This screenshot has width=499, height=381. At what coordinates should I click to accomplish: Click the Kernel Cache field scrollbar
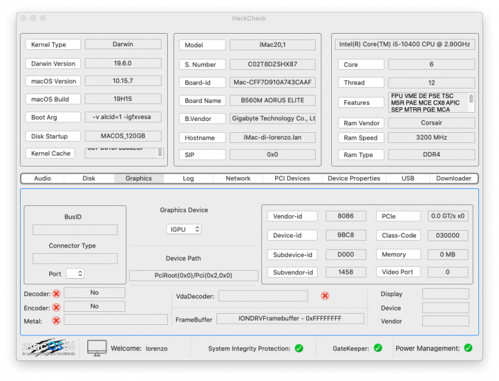pos(160,153)
